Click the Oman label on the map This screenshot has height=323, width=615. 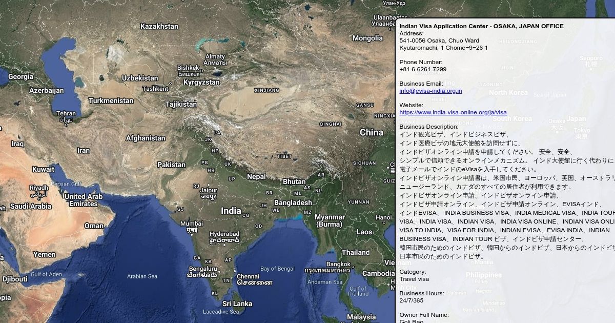coord(94,226)
